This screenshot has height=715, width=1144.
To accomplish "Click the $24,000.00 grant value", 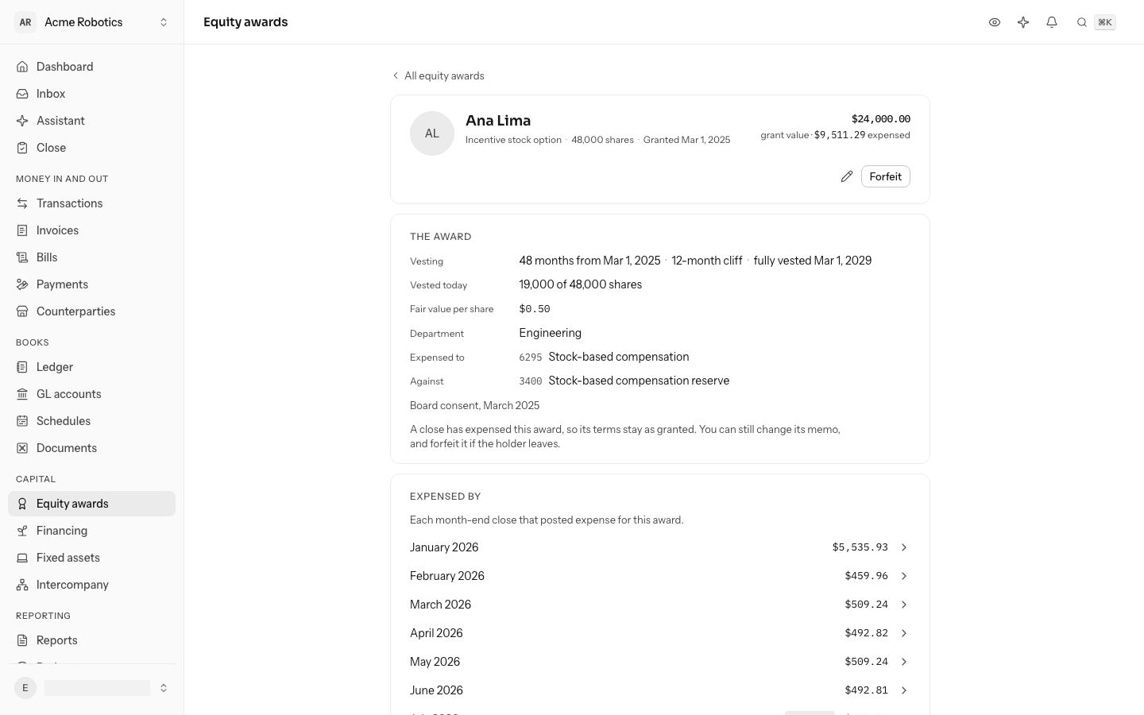I will 881,118.
